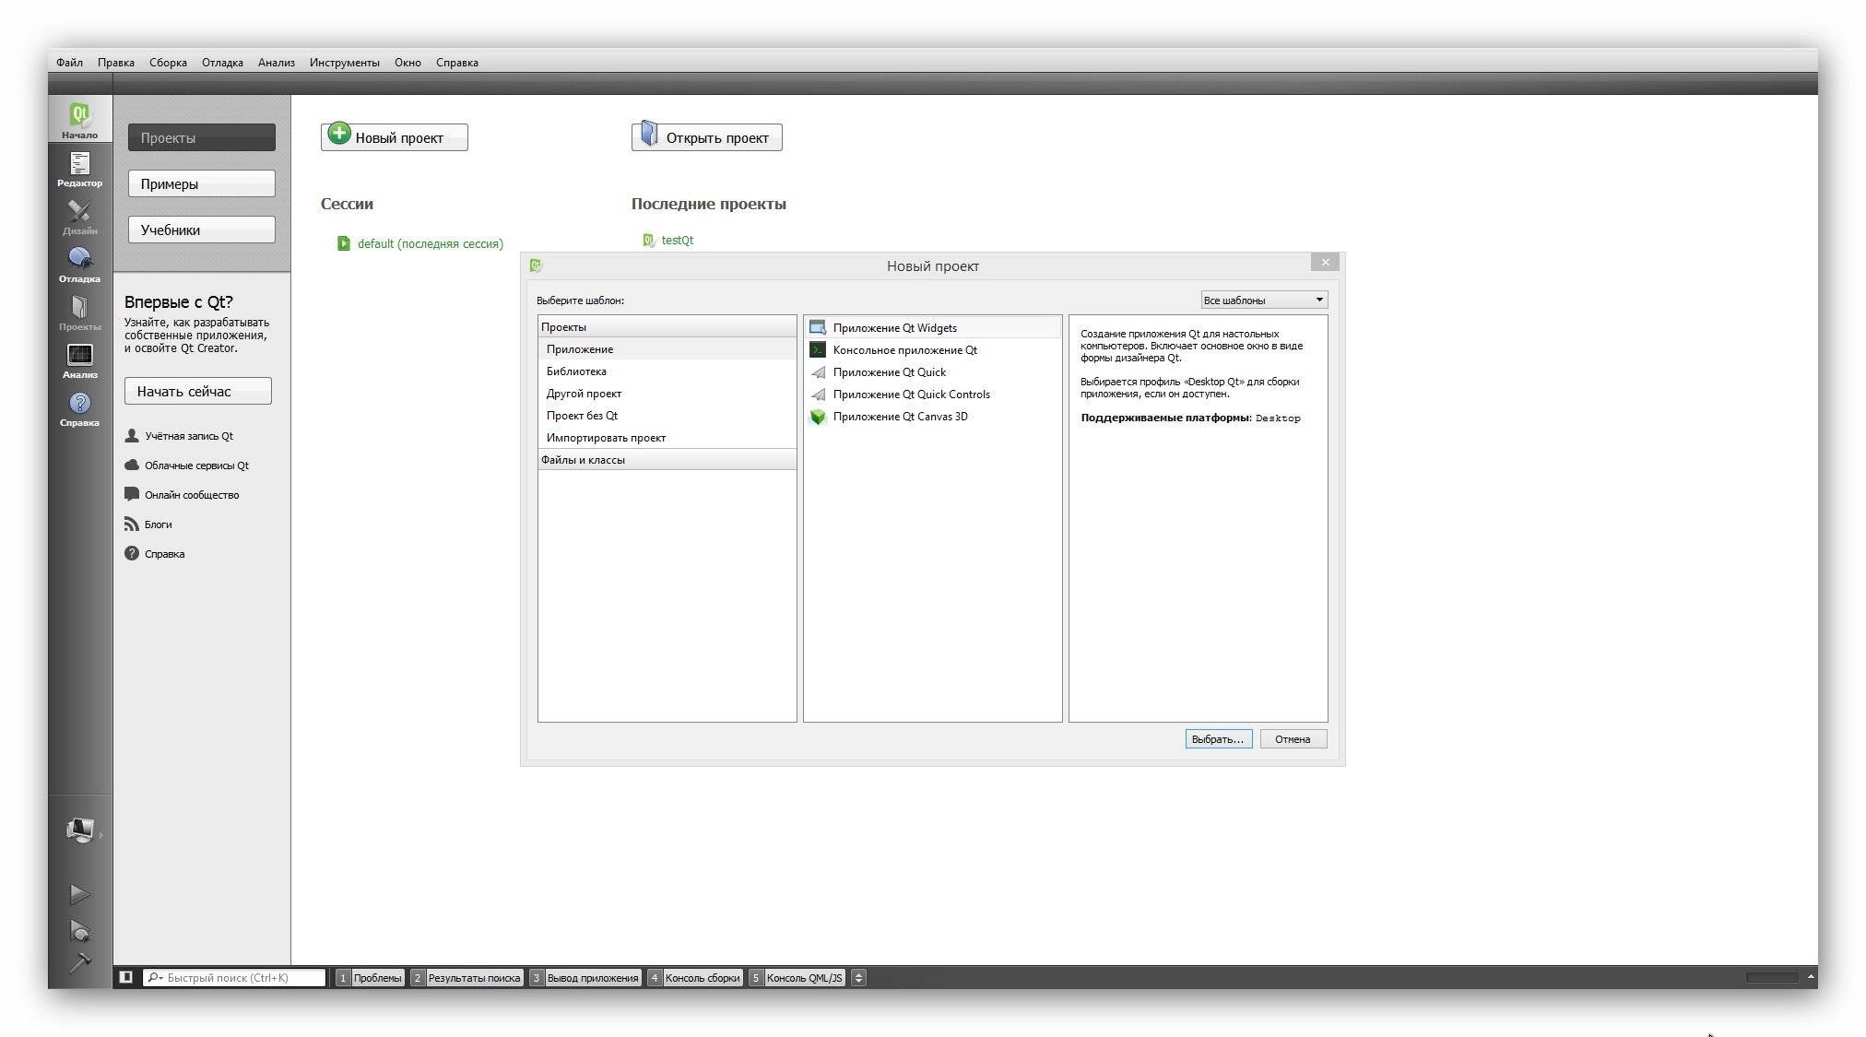Image resolution: width=1866 pixels, height=1037 pixels.
Task: Click Приложение Qt Widgets template icon
Action: coord(818,327)
